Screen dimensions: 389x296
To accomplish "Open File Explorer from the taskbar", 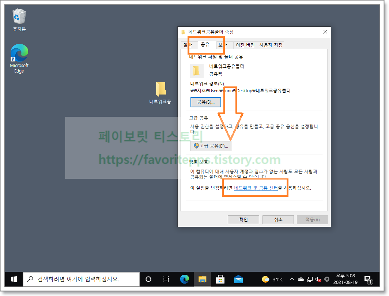I will (203, 279).
